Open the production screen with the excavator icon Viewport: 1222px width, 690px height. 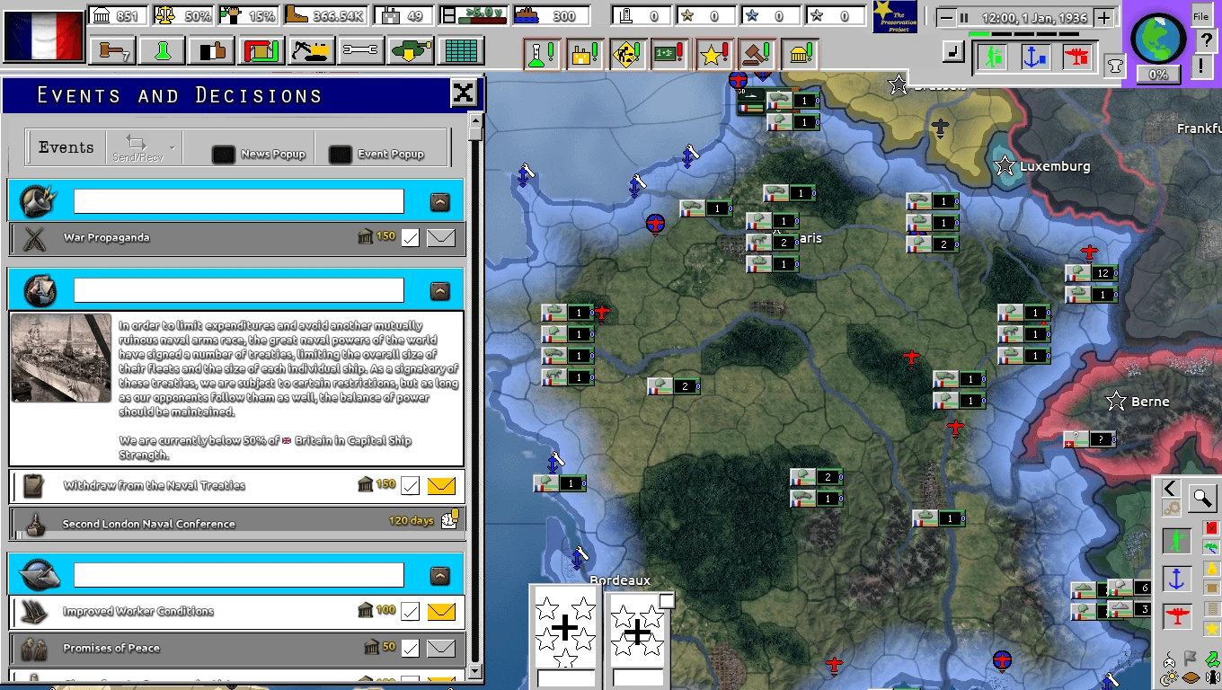click(310, 50)
